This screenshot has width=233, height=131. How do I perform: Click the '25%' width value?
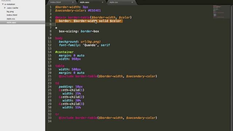click(78, 94)
